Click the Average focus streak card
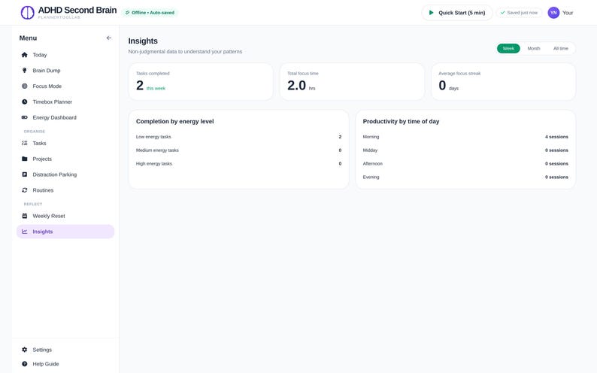597x373 pixels. pos(503,82)
